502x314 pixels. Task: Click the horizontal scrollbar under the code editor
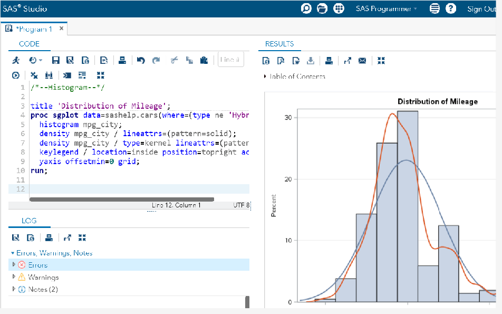point(122,199)
